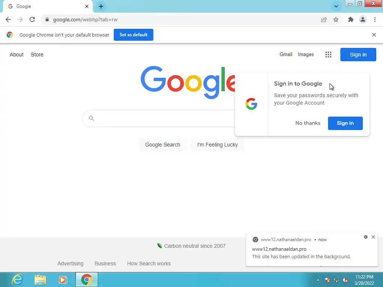383x287 pixels.
Task: Click Google Search button
Action: click(162, 145)
